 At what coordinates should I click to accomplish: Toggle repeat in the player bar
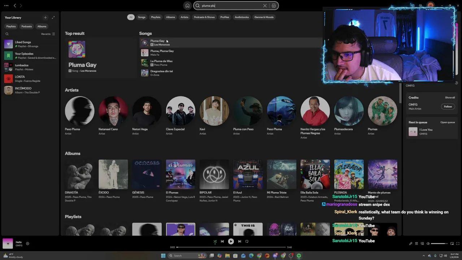[247, 241]
